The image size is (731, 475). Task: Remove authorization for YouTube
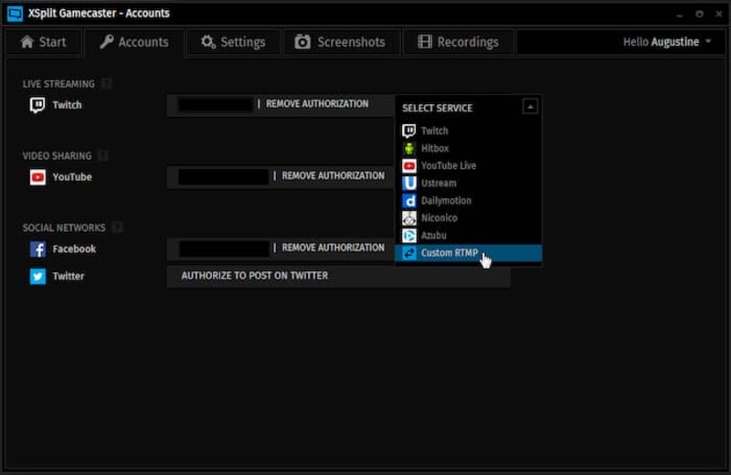pyautogui.click(x=333, y=175)
